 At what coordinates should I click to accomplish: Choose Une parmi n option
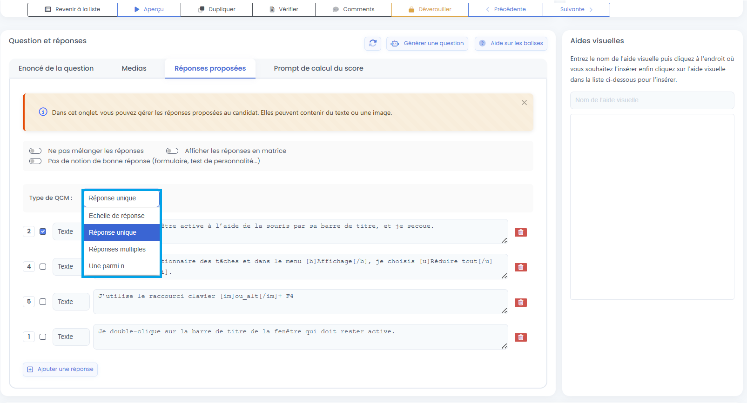point(121,266)
